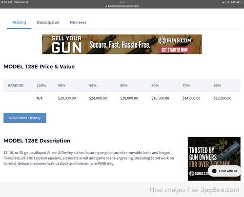Click the 60% grading column header
This screenshot has height=197, width=244.
tap(217, 86)
